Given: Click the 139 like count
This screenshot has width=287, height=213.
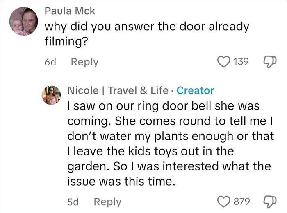Looking at the screenshot, I should pyautogui.click(x=241, y=62).
